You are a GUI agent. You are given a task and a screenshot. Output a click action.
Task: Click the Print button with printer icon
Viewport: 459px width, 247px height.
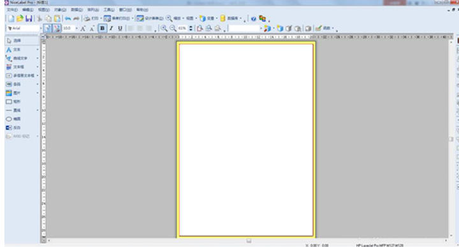(x=91, y=19)
